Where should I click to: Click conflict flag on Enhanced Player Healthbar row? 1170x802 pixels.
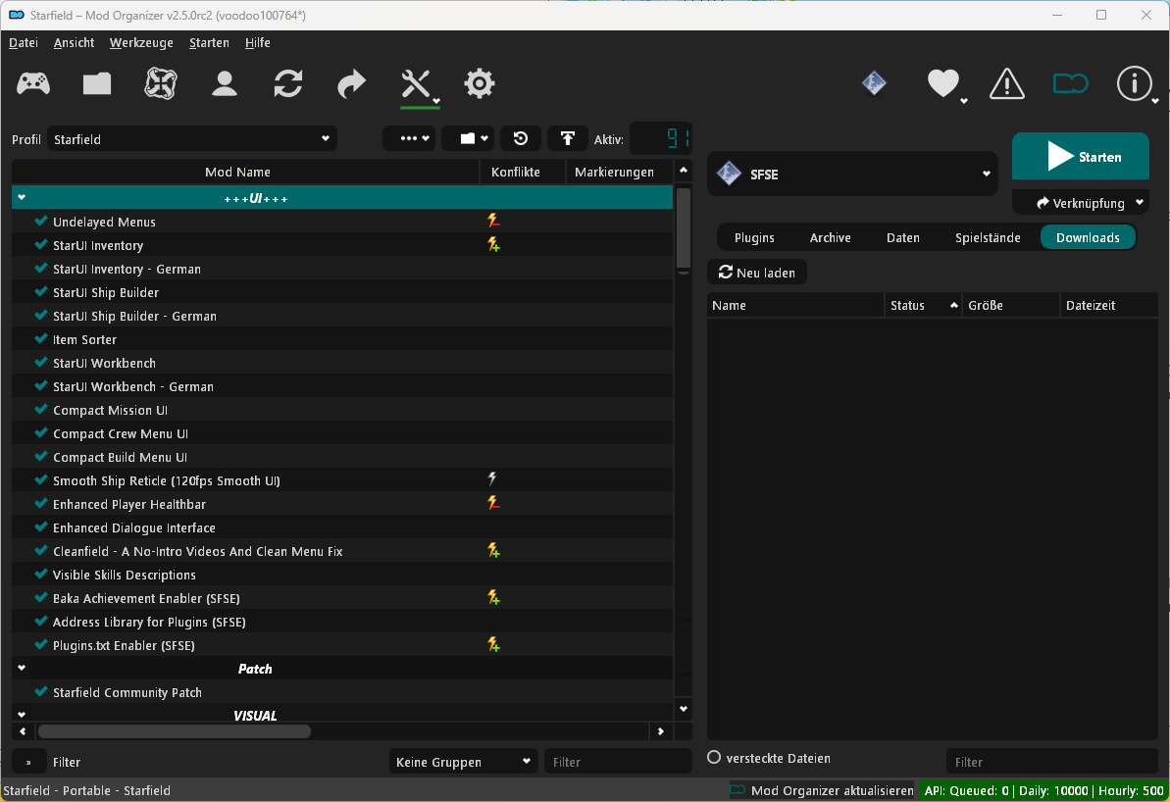pyautogui.click(x=493, y=504)
